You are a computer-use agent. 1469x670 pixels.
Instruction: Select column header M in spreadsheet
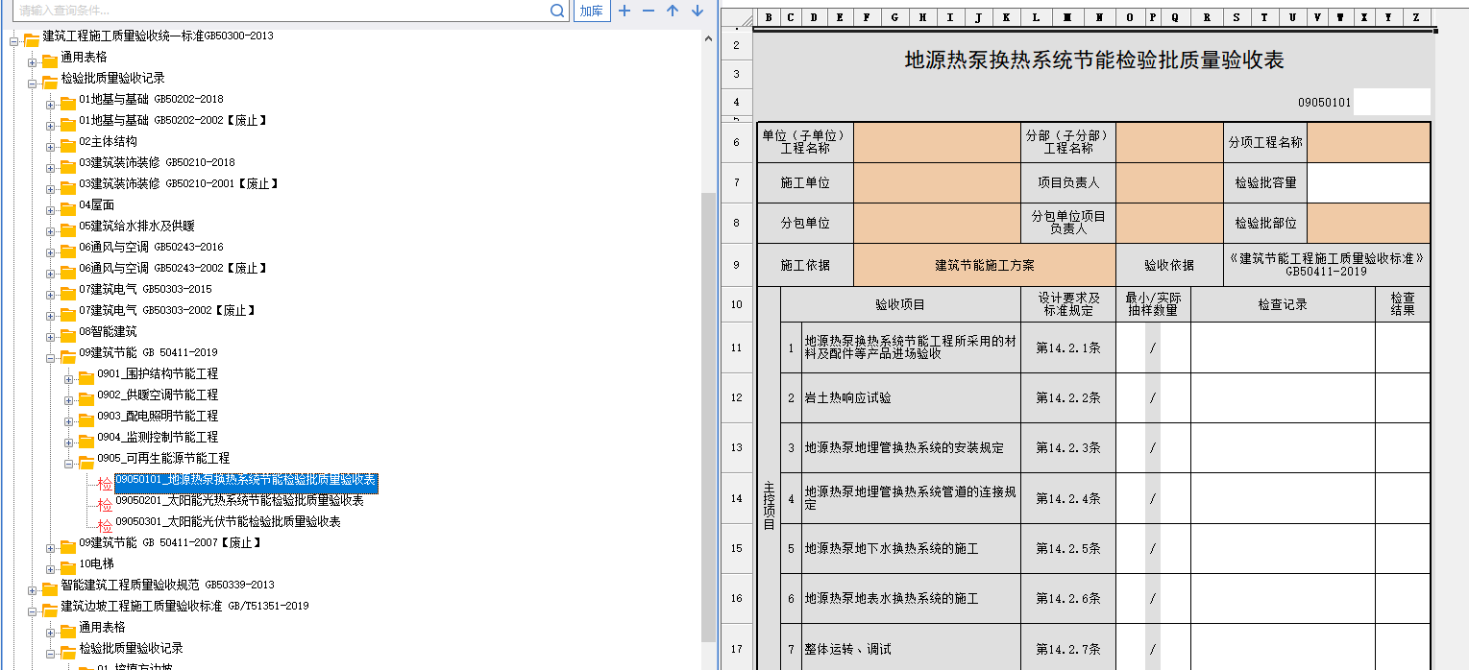pyautogui.click(x=1067, y=17)
